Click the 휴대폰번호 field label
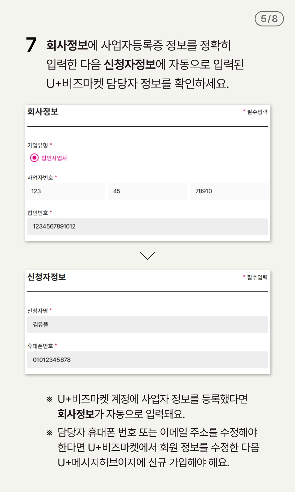Image resolution: width=295 pixels, height=492 pixels. point(40,346)
